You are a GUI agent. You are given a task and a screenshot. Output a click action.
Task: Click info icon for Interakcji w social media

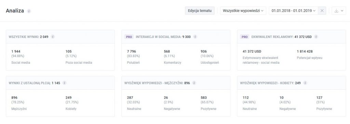click(x=195, y=37)
